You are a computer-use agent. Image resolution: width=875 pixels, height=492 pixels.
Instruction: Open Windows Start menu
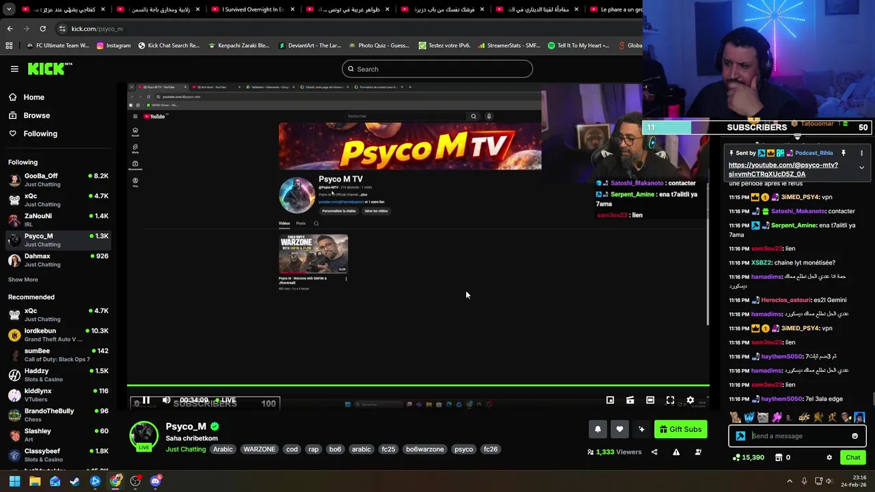point(14,481)
